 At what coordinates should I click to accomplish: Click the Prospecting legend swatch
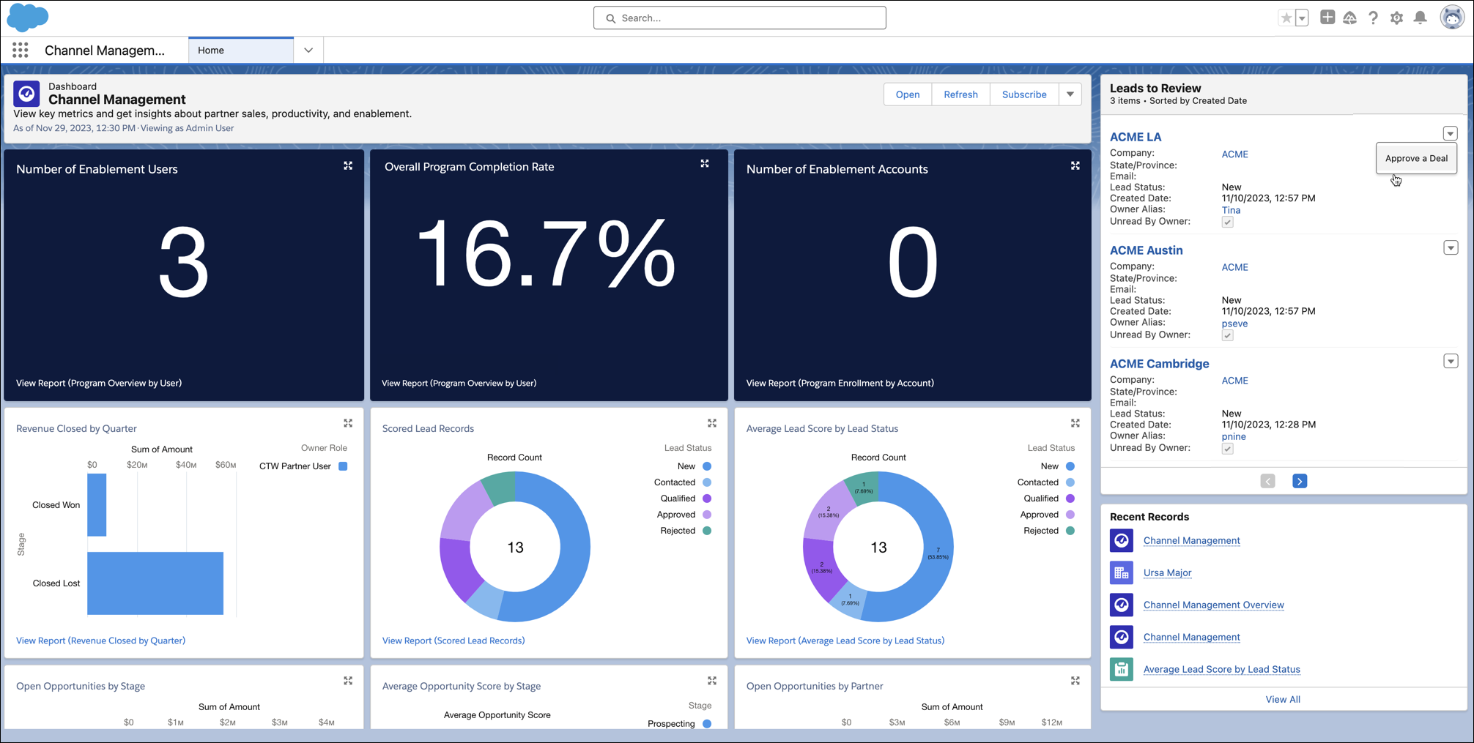coord(707,723)
